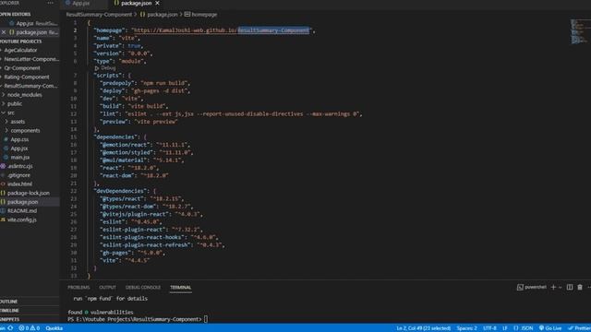
Task: Open the launch profile dropdown arrow
Action: point(561,287)
